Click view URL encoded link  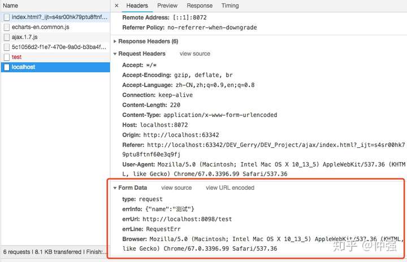230,188
